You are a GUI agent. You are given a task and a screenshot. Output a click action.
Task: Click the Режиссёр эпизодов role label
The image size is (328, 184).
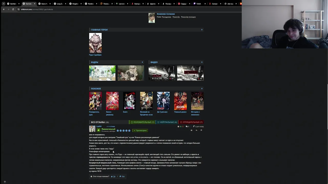point(188,17)
